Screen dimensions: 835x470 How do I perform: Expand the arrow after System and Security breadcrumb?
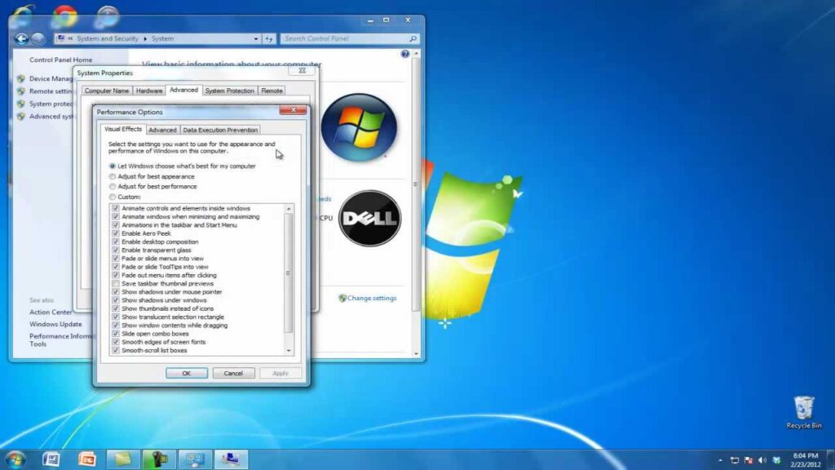[x=145, y=38]
